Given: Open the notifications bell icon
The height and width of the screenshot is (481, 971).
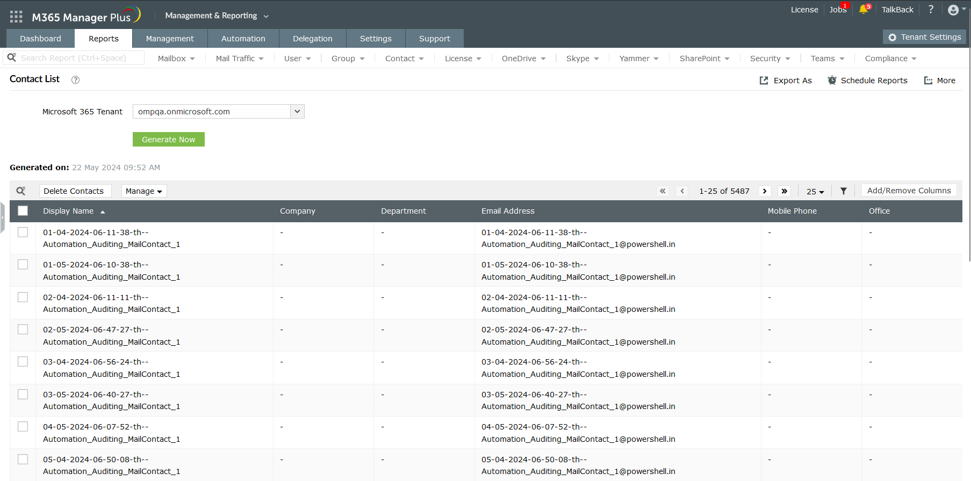Looking at the screenshot, I should [x=864, y=9].
